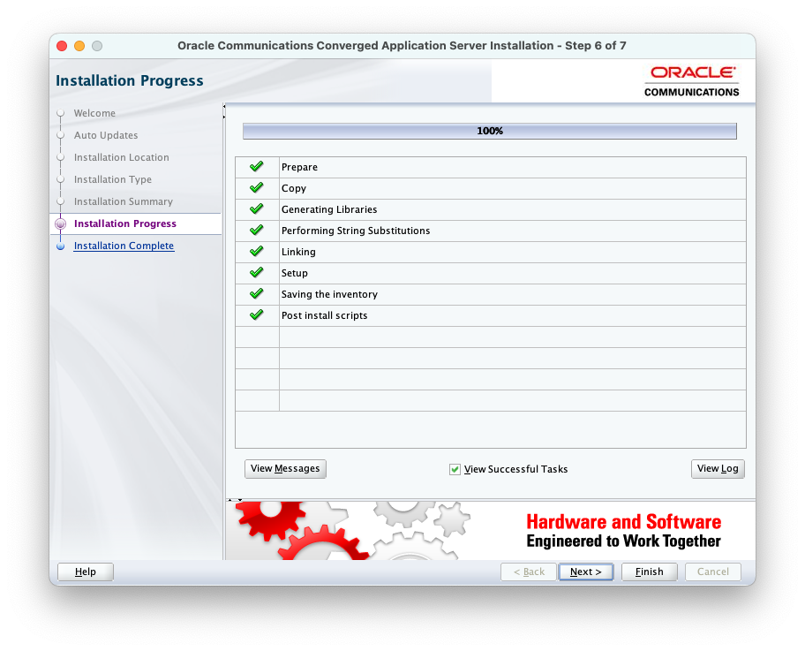
Task: Click the green checkmark beside Setup
Action: click(256, 272)
